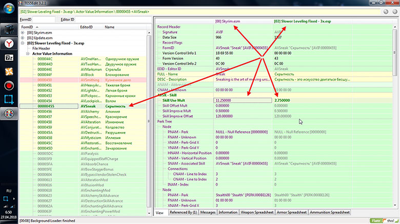Select the AVPickpoc... record row
Screen dimensions: 400x224
(83, 96)
